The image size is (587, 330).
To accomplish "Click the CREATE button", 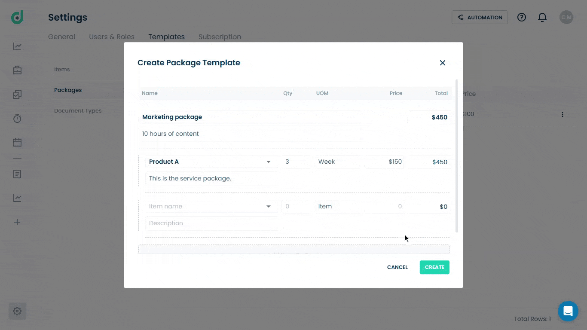I will (x=434, y=267).
